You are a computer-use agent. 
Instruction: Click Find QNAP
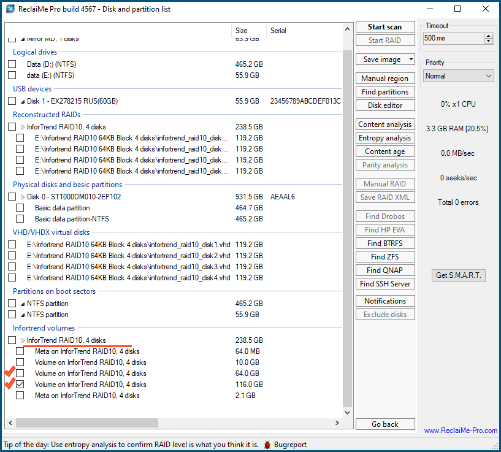point(385,270)
